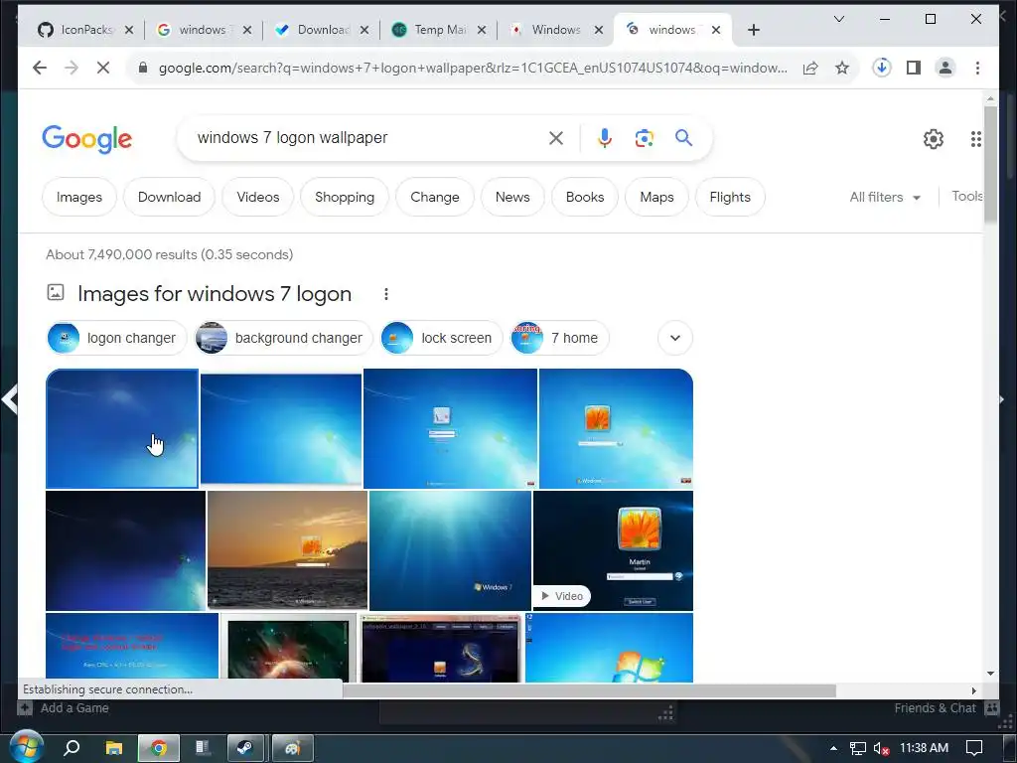The width and height of the screenshot is (1017, 763).
Task: Filter results by Videos
Action: (x=257, y=197)
